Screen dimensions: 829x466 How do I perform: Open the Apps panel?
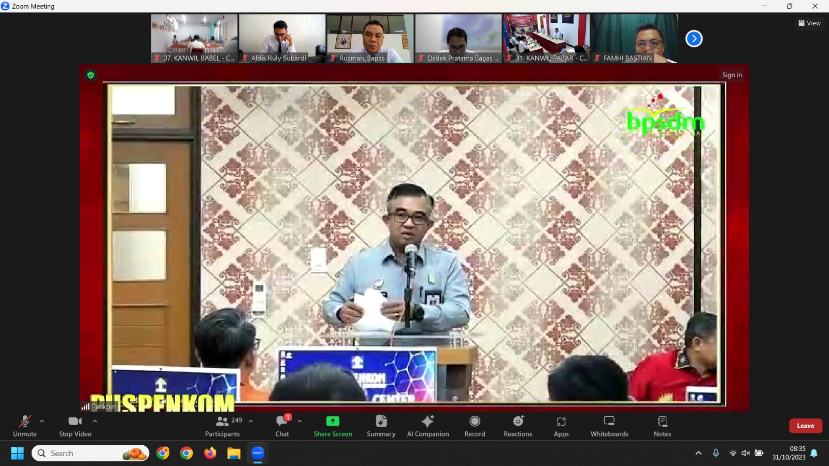click(561, 426)
